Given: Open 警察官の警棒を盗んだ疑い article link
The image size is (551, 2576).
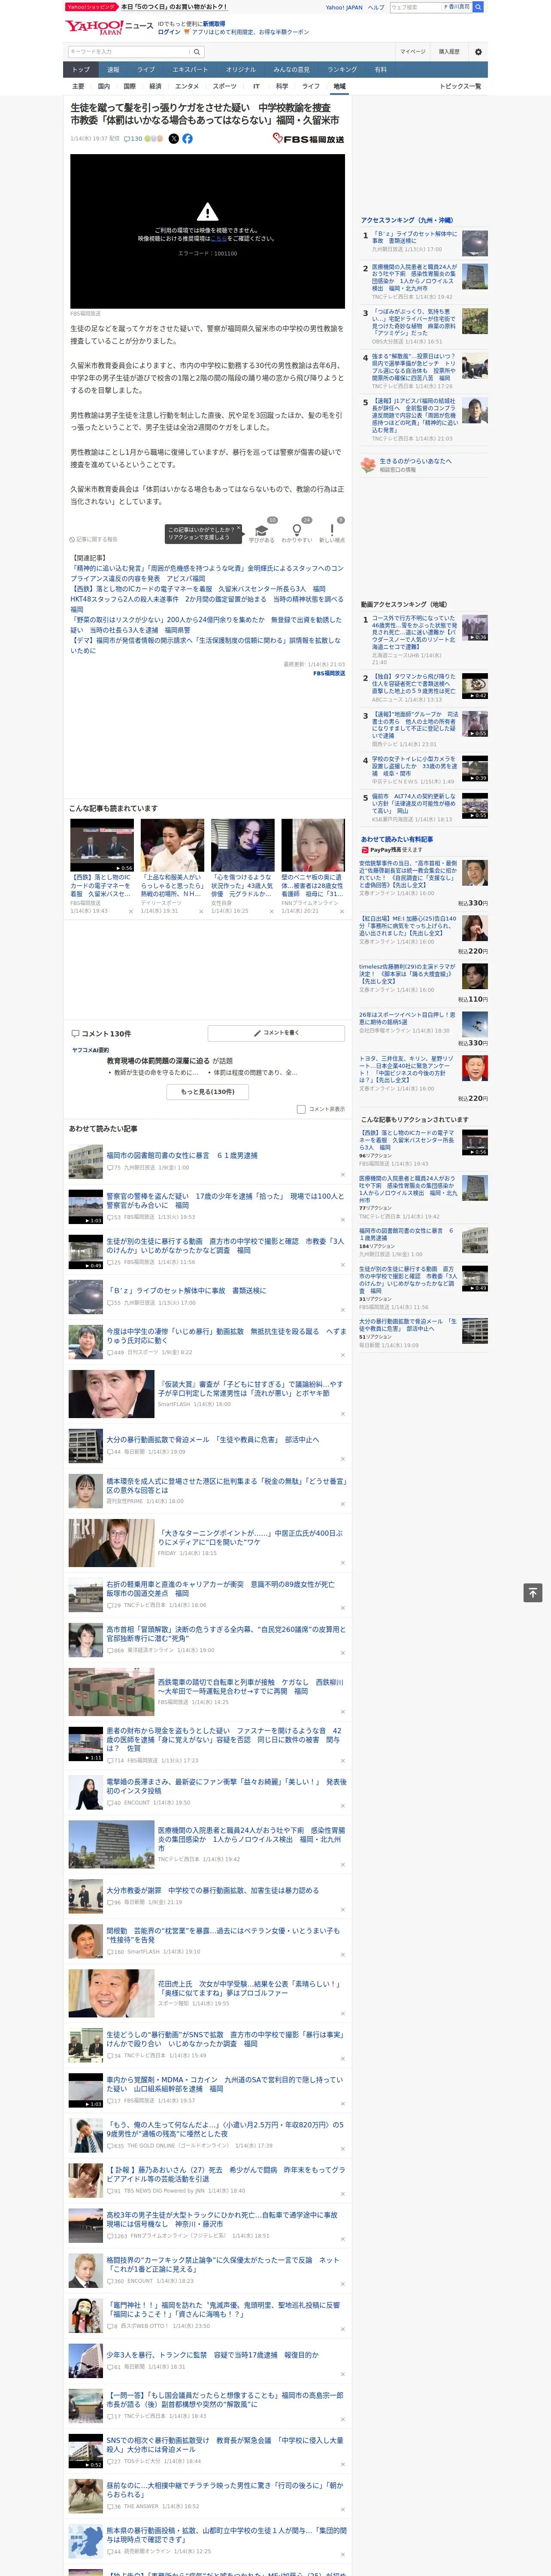Looking at the screenshot, I should tap(226, 1200).
